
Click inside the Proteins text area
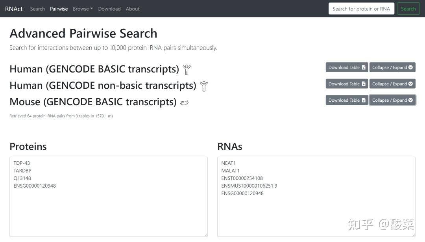109,196
